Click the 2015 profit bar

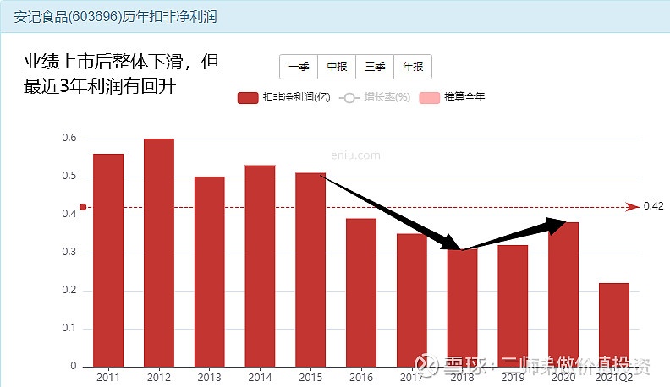pyautogui.click(x=310, y=270)
